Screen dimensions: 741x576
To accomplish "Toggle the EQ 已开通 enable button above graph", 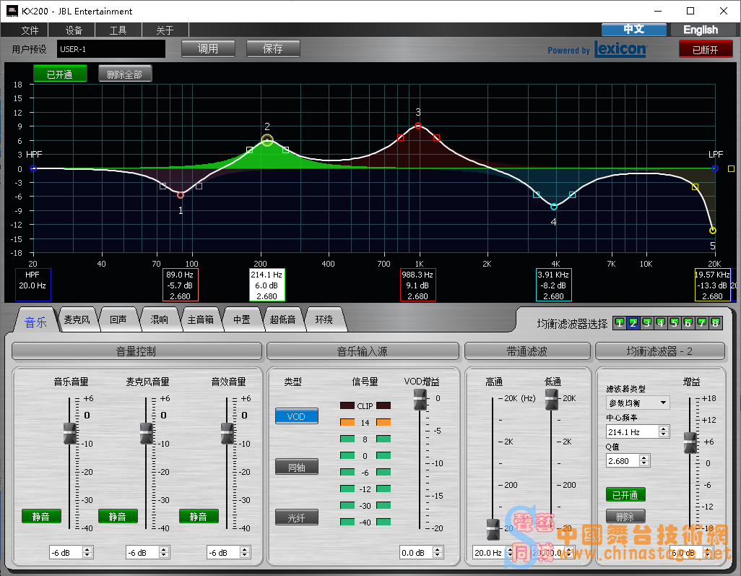I will 60,74.
